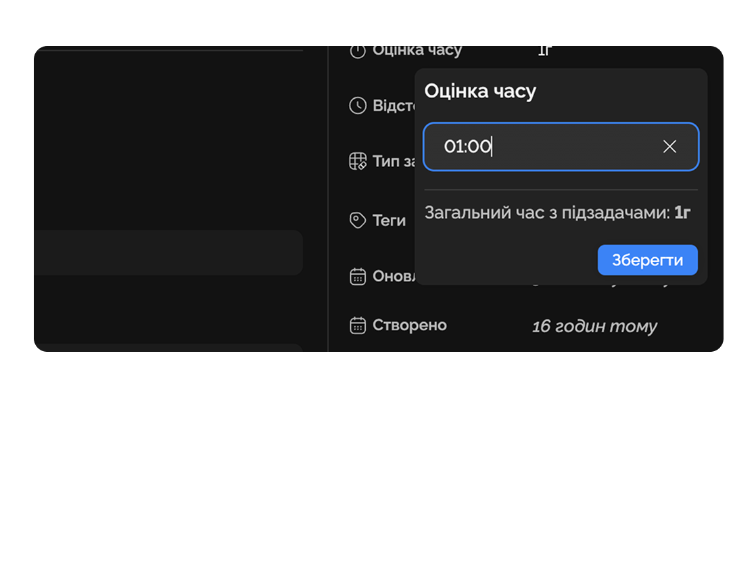Viewport: 756px width, 567px height.
Task: Click the clock icon next to Відст
Action: [358, 106]
